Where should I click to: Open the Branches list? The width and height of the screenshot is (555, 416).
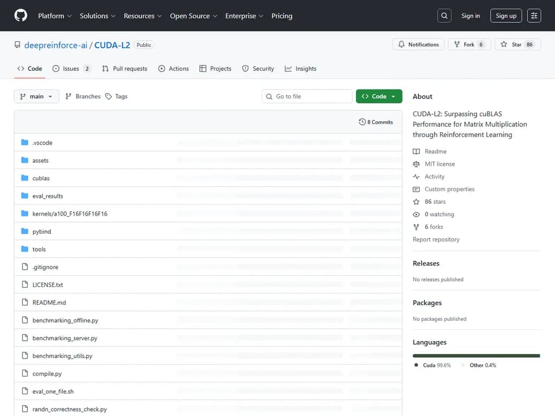coord(83,96)
